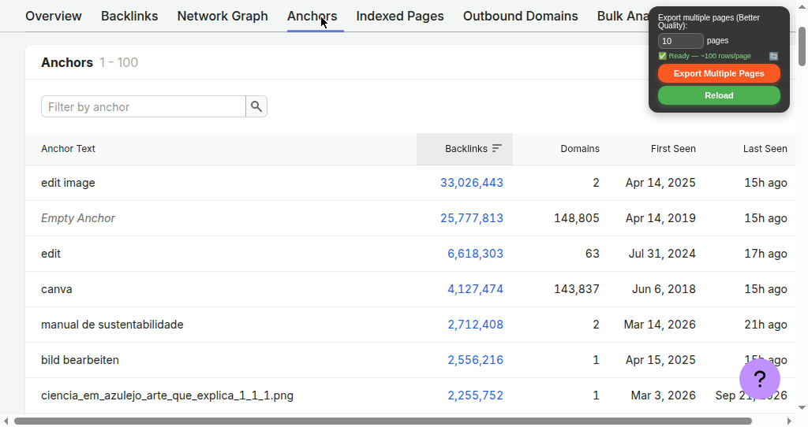Open backlinks count 2,255,752 link
Image resolution: width=808 pixels, height=427 pixels.
coord(475,395)
